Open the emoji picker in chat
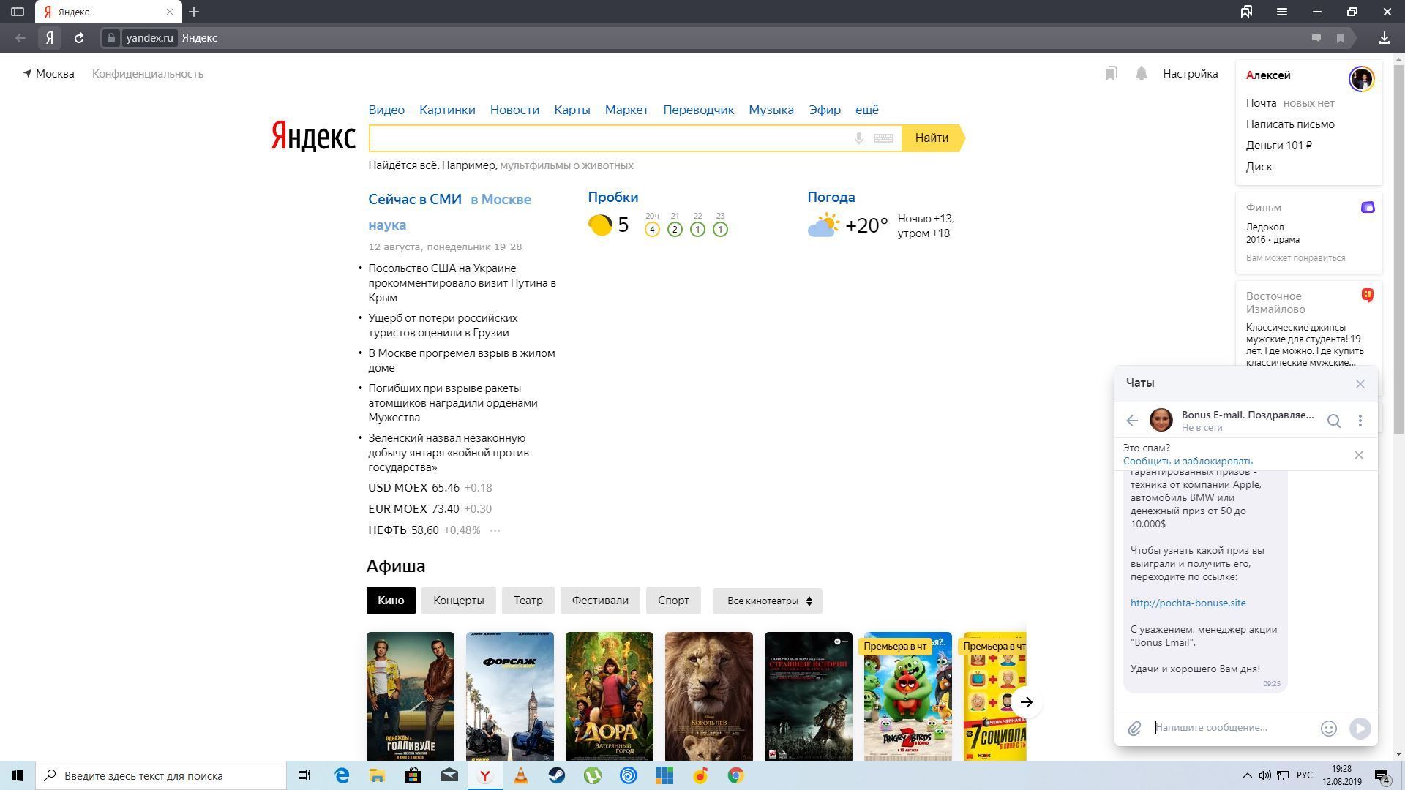The height and width of the screenshot is (790, 1405). pos(1329,729)
